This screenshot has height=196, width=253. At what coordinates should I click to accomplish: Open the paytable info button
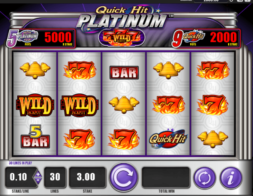click(231, 178)
